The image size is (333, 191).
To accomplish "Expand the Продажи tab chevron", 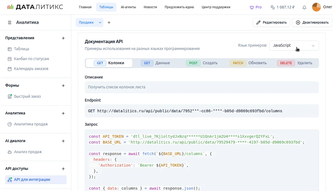I will [x=100, y=23].
